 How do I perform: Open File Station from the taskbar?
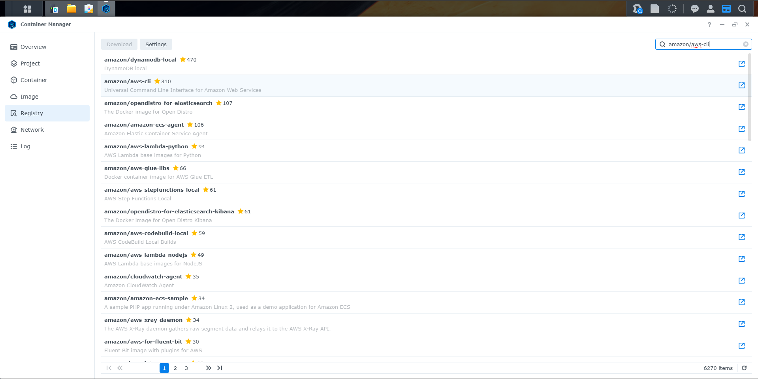[71, 9]
